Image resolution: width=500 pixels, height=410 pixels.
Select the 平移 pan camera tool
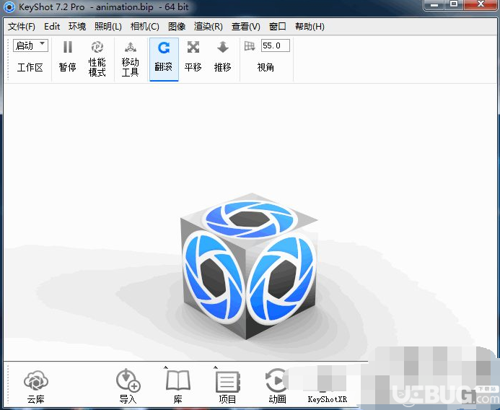193,57
